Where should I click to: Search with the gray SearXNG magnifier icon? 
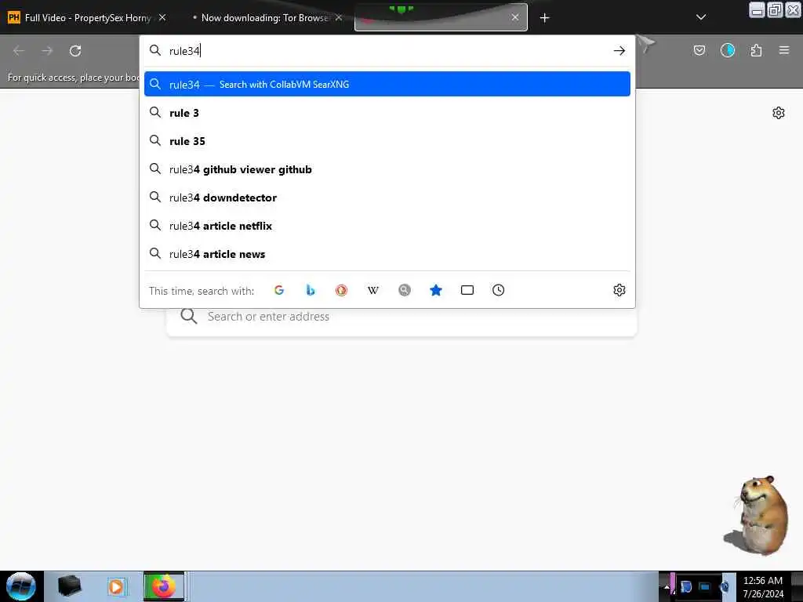[405, 290]
